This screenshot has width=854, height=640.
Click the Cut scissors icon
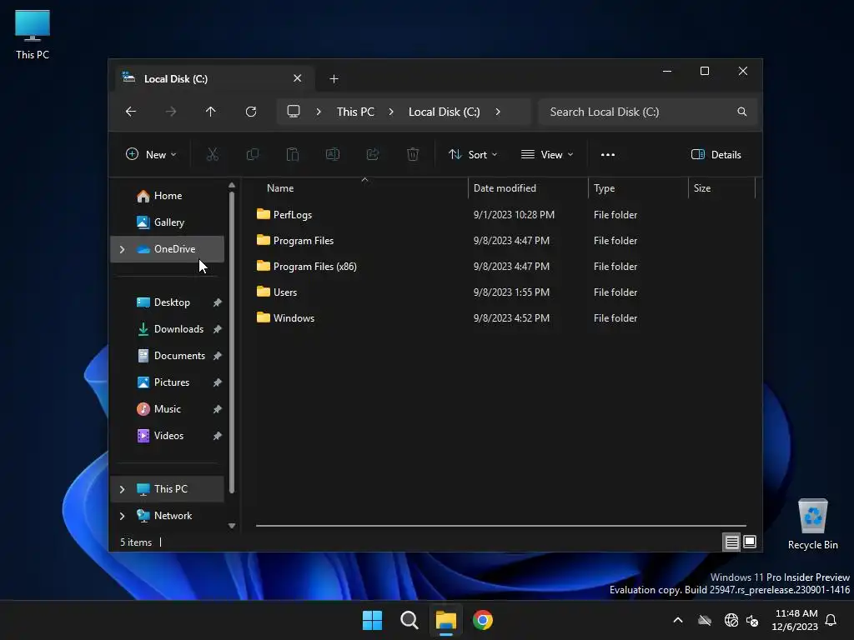point(213,154)
